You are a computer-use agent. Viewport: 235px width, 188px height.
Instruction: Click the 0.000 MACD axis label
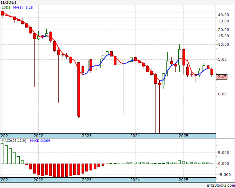(224, 164)
